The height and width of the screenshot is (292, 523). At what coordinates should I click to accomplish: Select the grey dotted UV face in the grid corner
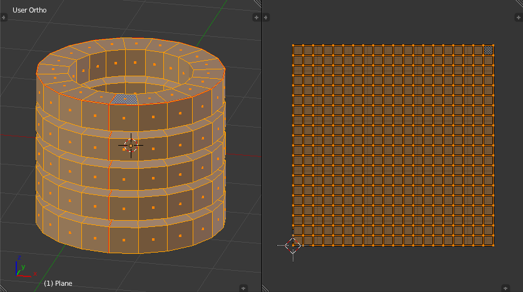488,50
